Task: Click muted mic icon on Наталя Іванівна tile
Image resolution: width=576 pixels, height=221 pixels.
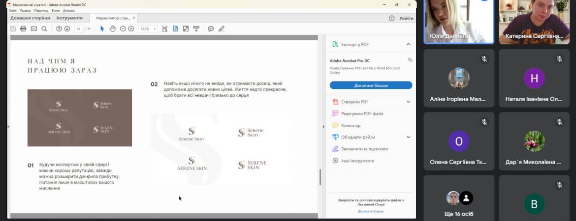Action: click(x=559, y=58)
